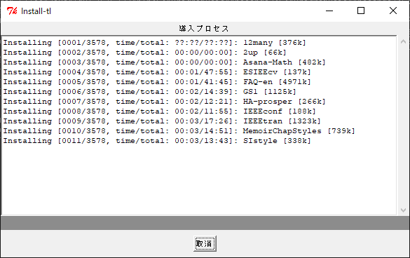
Task: Close the Install-tl window
Action: (x=393, y=11)
